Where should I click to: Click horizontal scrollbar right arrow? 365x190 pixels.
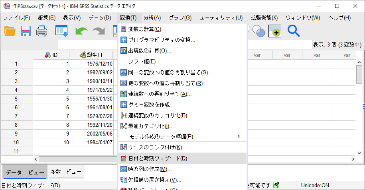coord(353,159)
